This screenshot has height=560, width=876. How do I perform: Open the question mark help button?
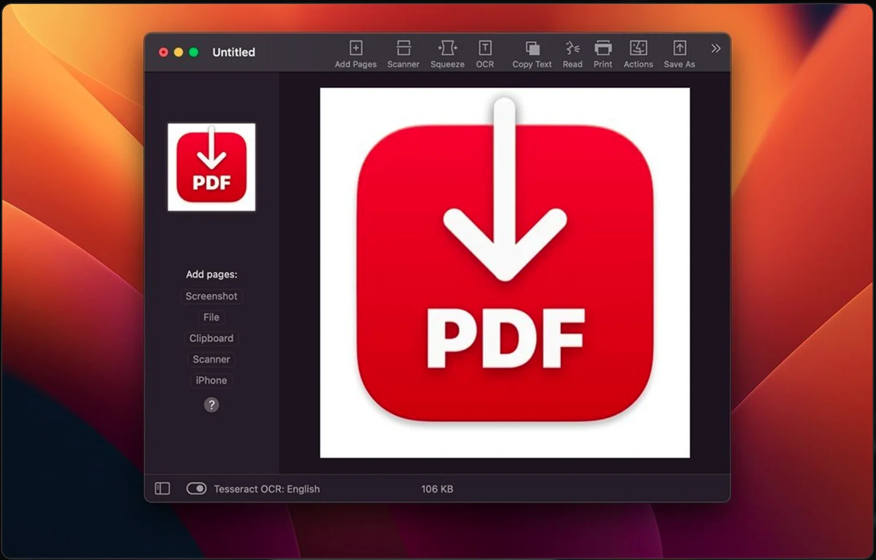tap(211, 405)
